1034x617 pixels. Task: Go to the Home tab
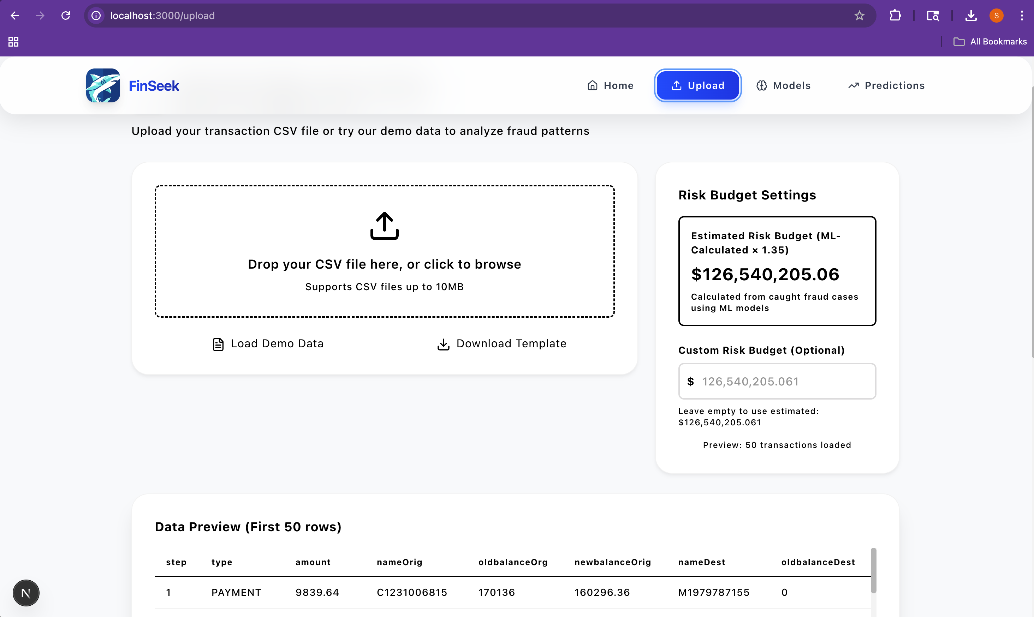pyautogui.click(x=610, y=86)
